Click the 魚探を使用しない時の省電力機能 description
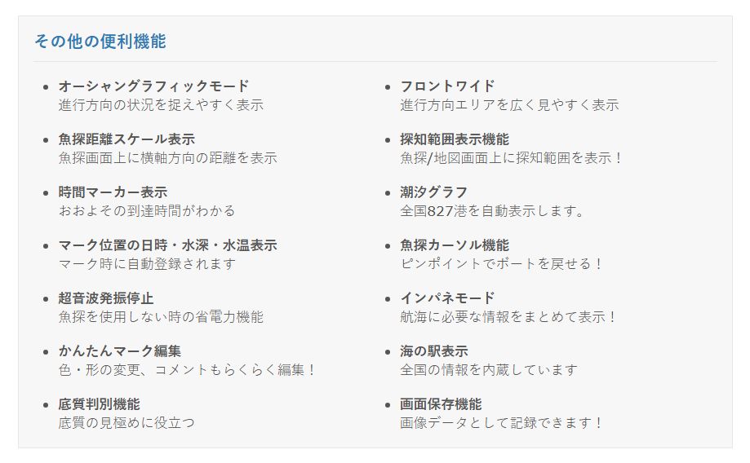 161,317
